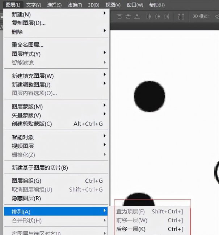Click the align vertical centers icon
219x235 pixels.
pyautogui.click(x=128, y=17)
